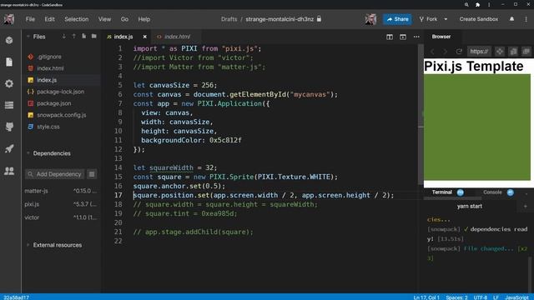This screenshot has width=534, height=300.
Task: Collapse the Dependencies section
Action: 28,153
